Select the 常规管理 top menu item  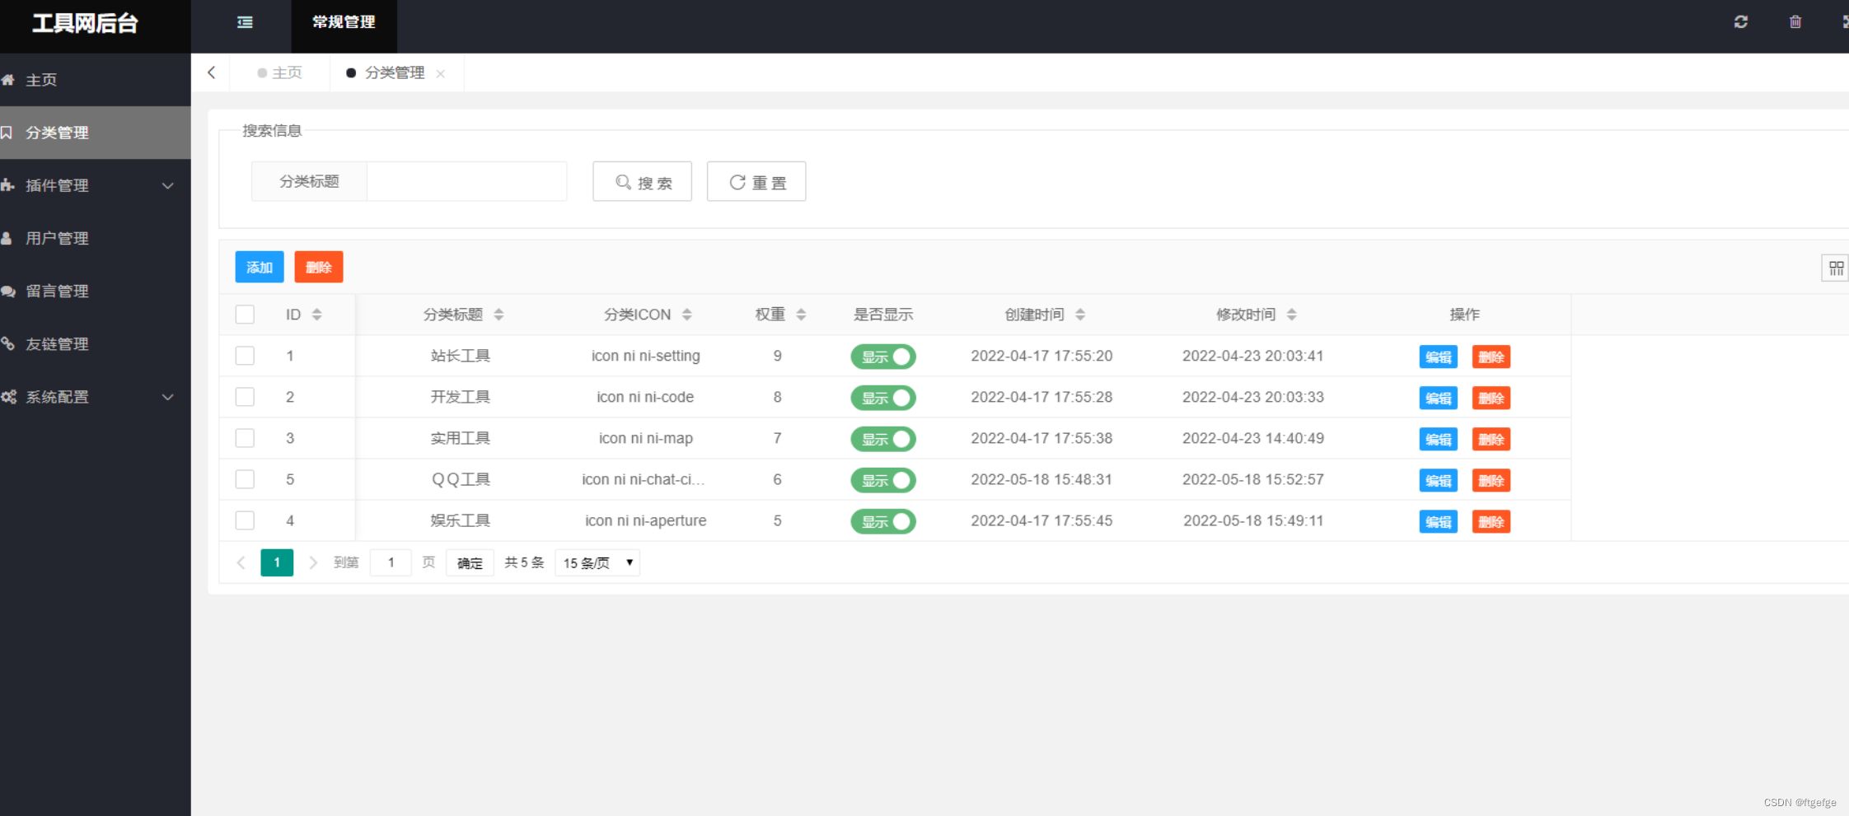[343, 22]
